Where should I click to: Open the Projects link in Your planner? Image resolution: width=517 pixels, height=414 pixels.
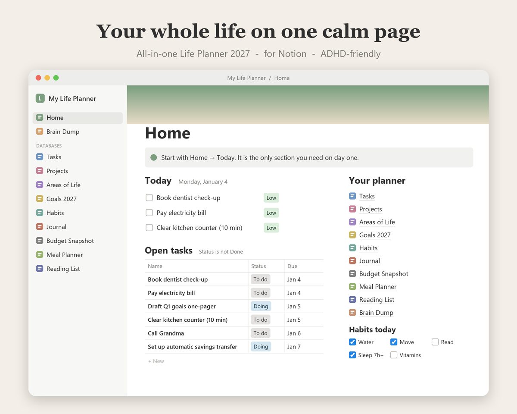point(371,209)
